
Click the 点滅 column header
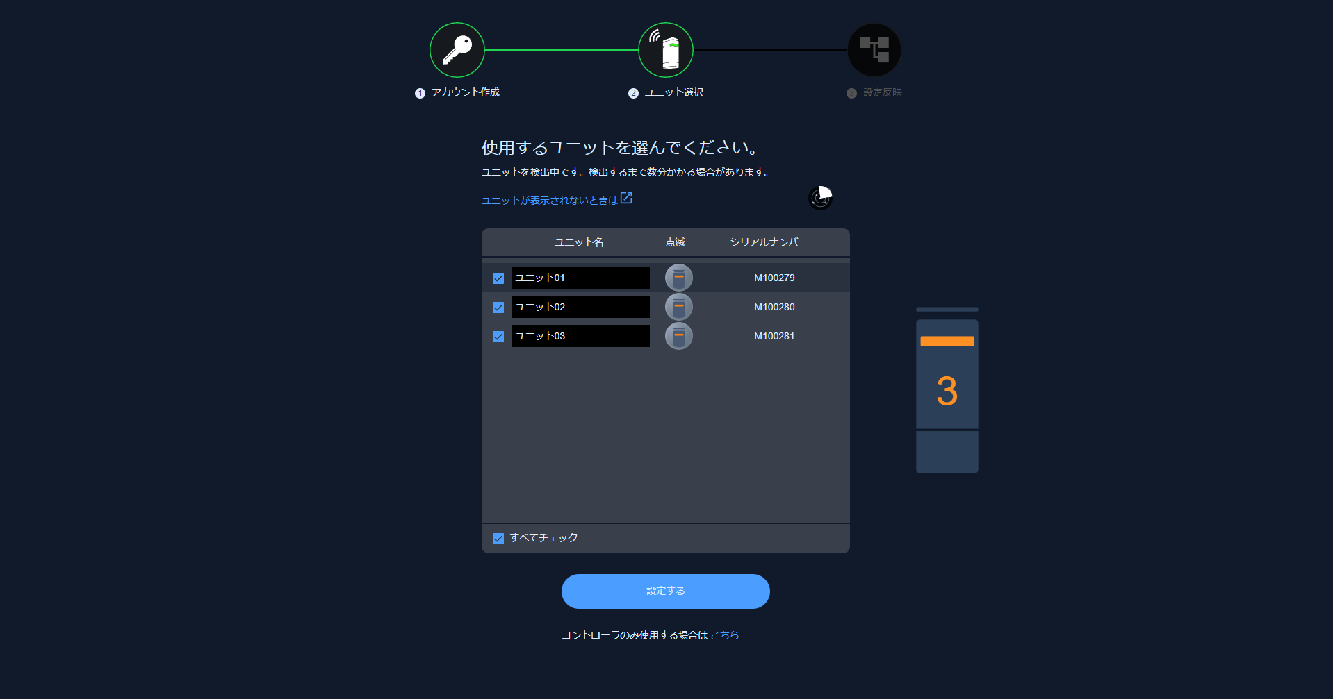(675, 242)
